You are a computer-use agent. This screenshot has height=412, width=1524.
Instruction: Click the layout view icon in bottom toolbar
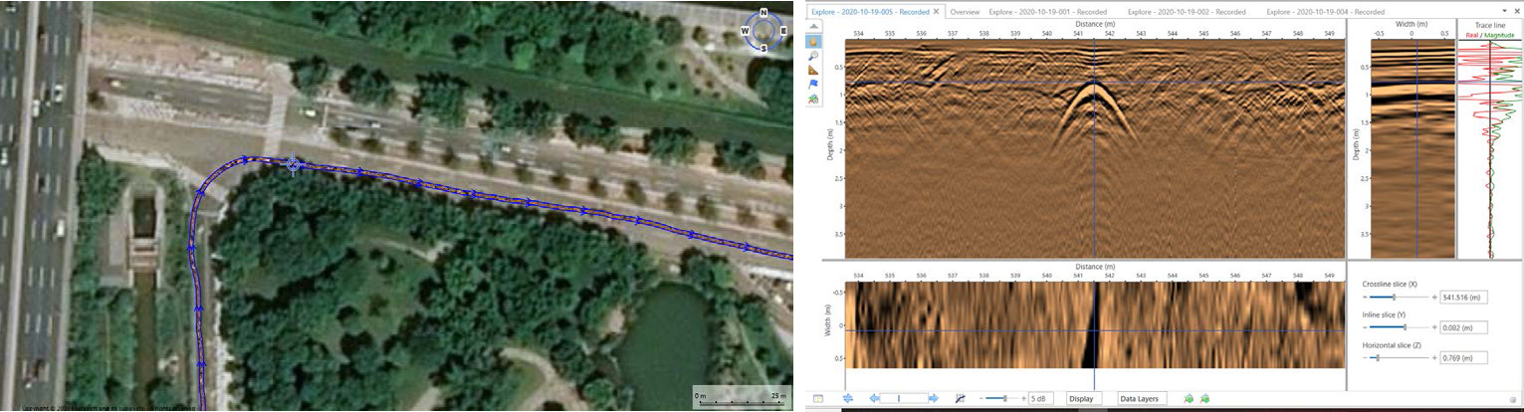pos(818,398)
